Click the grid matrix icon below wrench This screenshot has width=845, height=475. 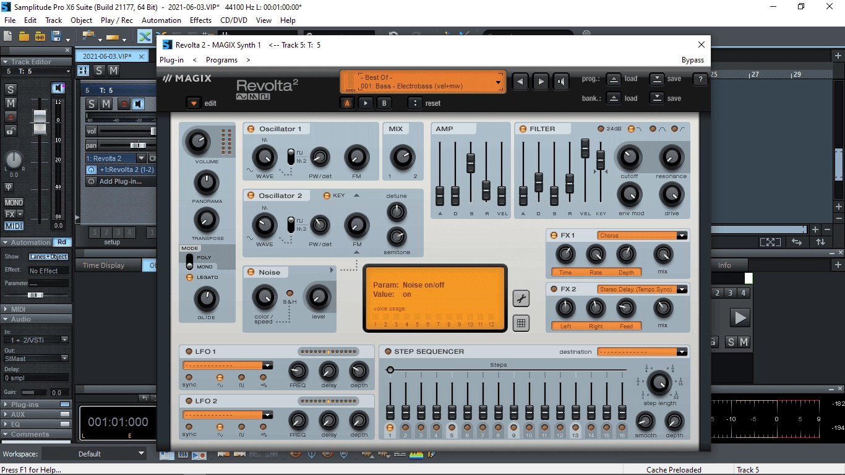pyautogui.click(x=521, y=323)
